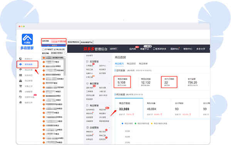The image size is (231, 145).
Task: Click the sidebar bank-building icon
Action: (x=21, y=81)
